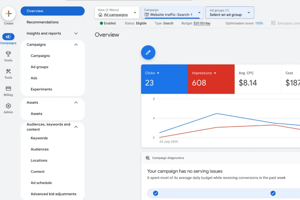Click the 608 impressions value

click(199, 83)
